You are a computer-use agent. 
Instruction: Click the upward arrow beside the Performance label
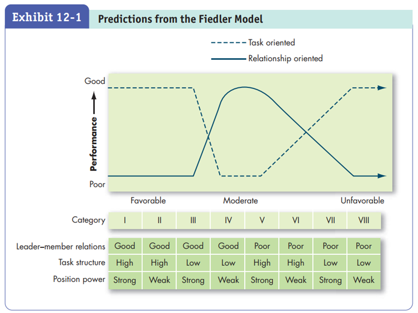(94, 102)
